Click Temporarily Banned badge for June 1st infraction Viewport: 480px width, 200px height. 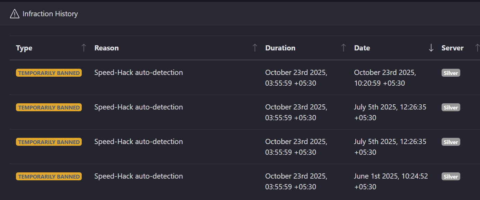pos(49,177)
